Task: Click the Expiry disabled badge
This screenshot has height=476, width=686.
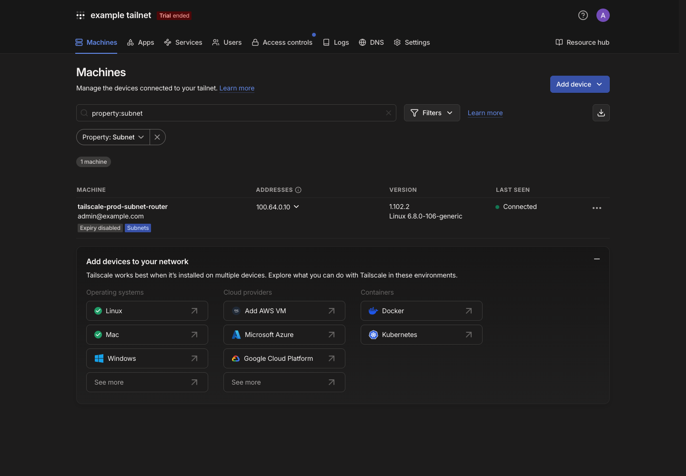Action: point(100,228)
